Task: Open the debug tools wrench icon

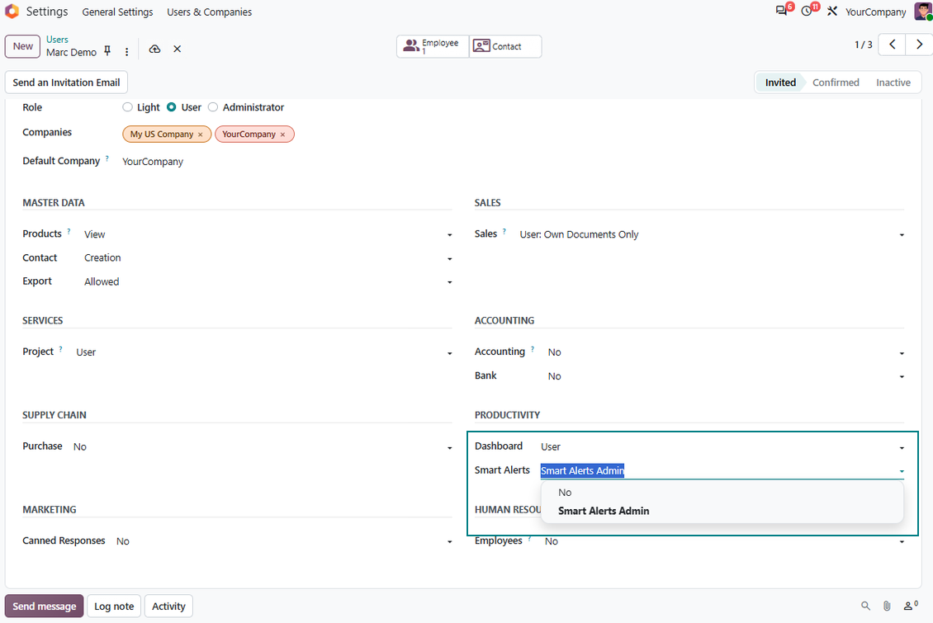Action: 831,12
